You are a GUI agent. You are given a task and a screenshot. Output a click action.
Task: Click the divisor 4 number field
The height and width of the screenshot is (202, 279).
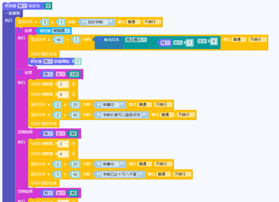(x=214, y=41)
